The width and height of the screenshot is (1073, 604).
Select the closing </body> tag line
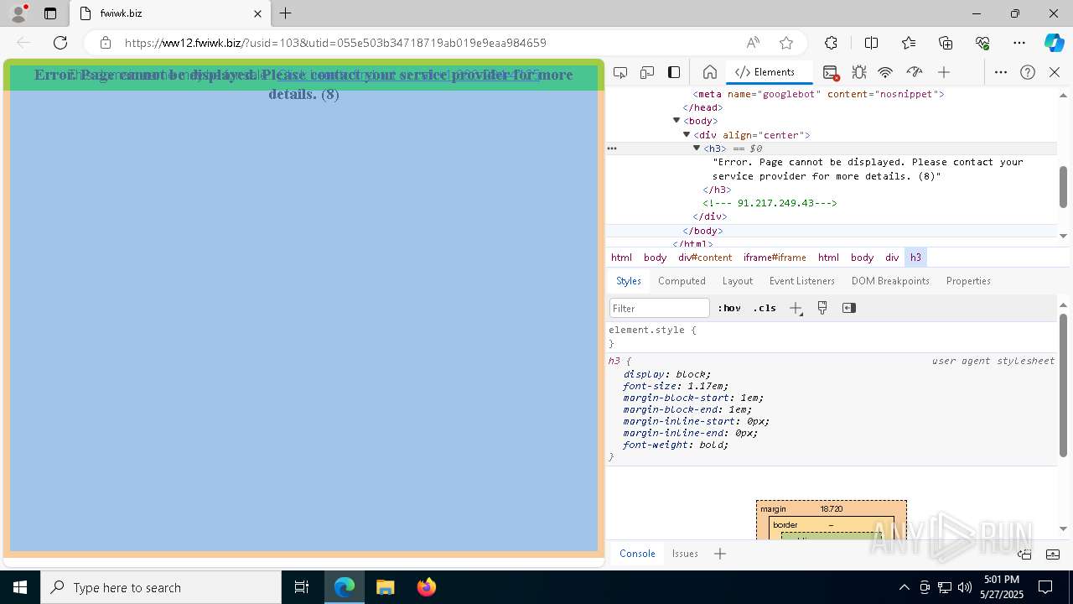point(703,231)
